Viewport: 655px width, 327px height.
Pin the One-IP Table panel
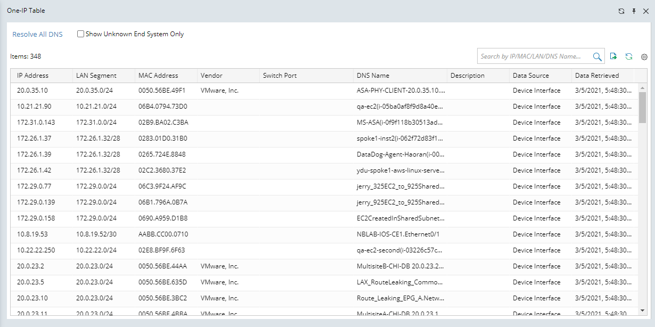pyautogui.click(x=634, y=11)
